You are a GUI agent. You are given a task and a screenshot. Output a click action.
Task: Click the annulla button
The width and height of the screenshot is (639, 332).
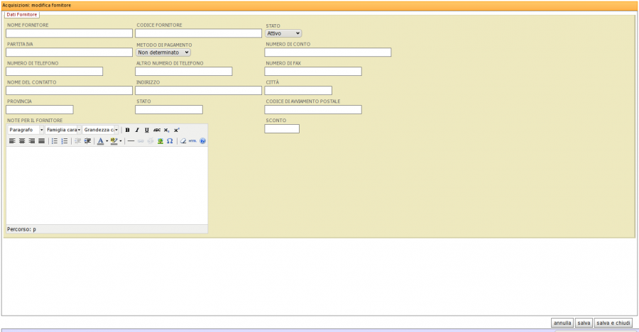coord(562,323)
